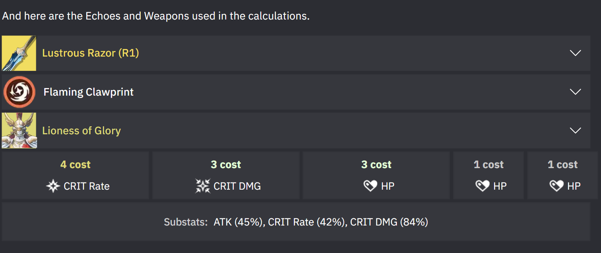The width and height of the screenshot is (601, 253).
Task: Click the Substats summary line
Action: 296,222
